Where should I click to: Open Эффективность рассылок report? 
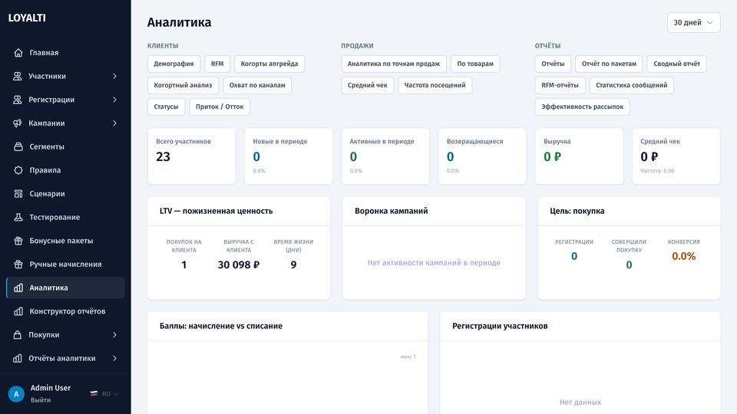coord(583,107)
